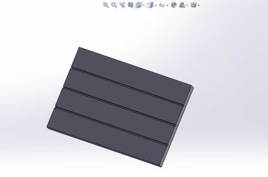Select the top slat of the panel model
The width and height of the screenshot is (268, 177).
(x=131, y=76)
